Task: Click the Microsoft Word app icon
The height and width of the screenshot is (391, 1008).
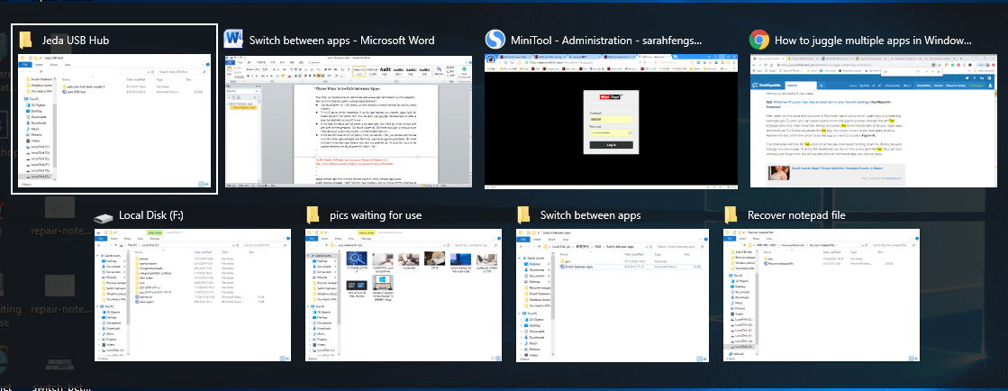Action: (233, 40)
